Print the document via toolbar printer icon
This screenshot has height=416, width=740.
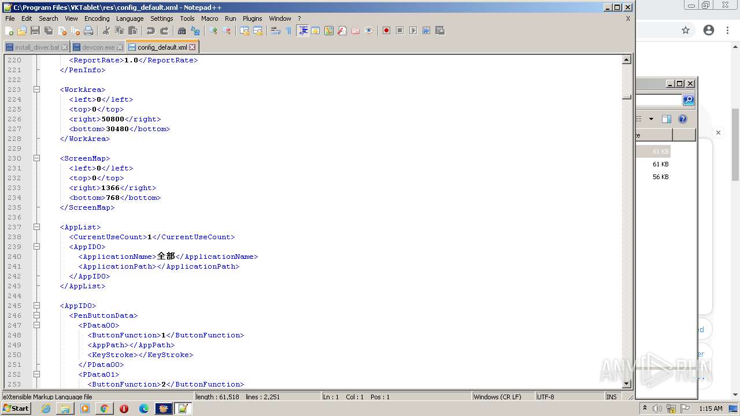point(88,31)
